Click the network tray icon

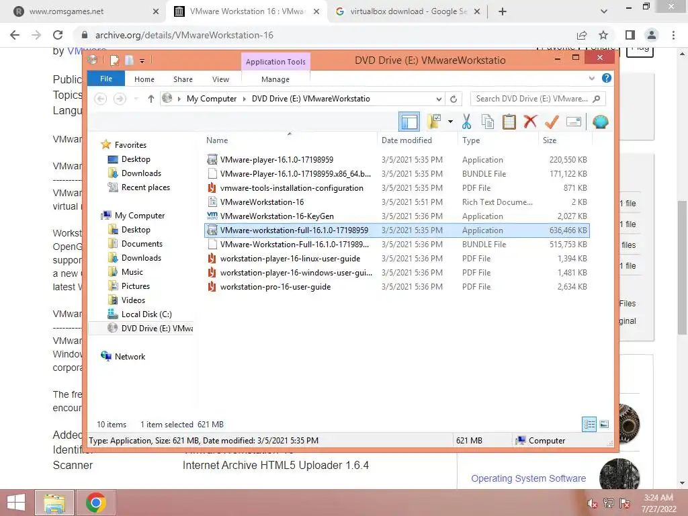tap(609, 503)
